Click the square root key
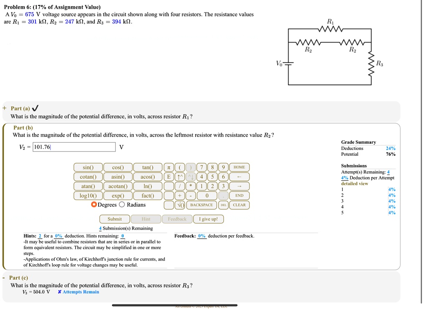Image resolution: width=423 pixels, height=309 pixels. click(x=180, y=205)
